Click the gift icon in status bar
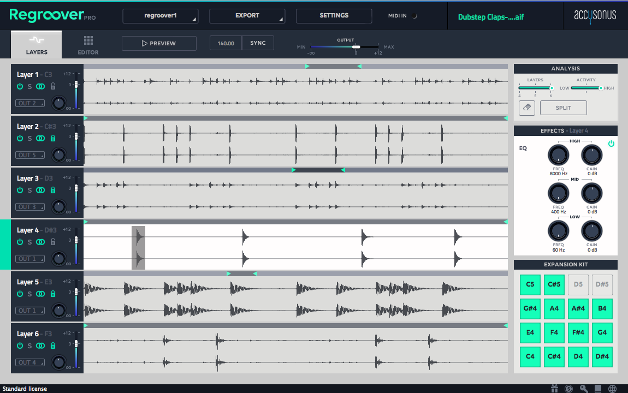Screen dimensions: 628x393 (x=555, y=389)
